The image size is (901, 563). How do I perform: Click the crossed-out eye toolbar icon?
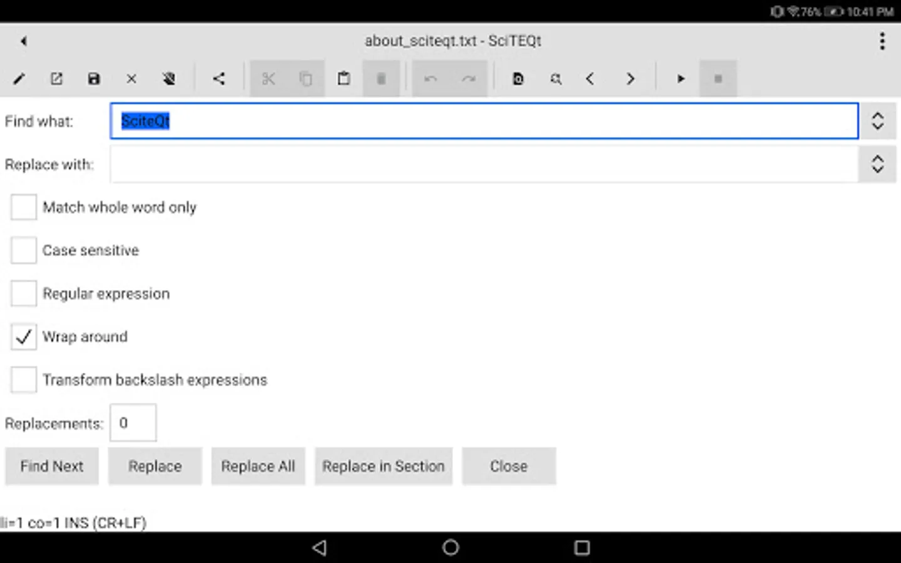(x=169, y=79)
